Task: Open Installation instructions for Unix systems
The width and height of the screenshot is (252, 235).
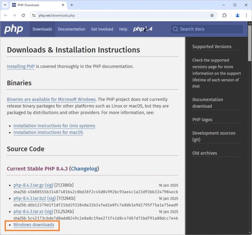Action: tap(54, 126)
